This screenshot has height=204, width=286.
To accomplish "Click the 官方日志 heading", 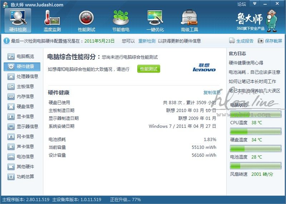I will pyautogui.click(x=237, y=54).
